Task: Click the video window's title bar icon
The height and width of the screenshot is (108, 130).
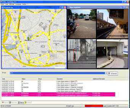Action: (68, 7)
